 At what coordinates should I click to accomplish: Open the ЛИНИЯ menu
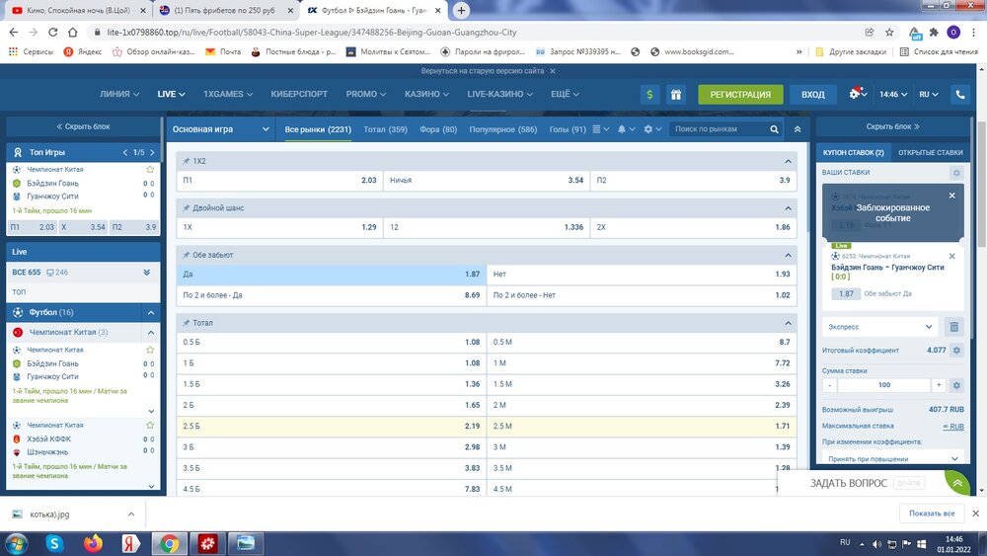point(119,94)
